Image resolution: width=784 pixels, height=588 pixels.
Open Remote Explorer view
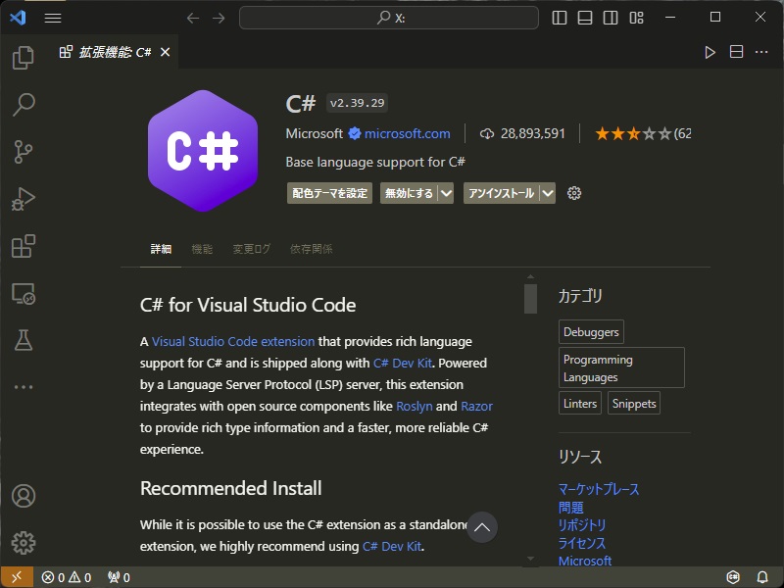point(23,293)
